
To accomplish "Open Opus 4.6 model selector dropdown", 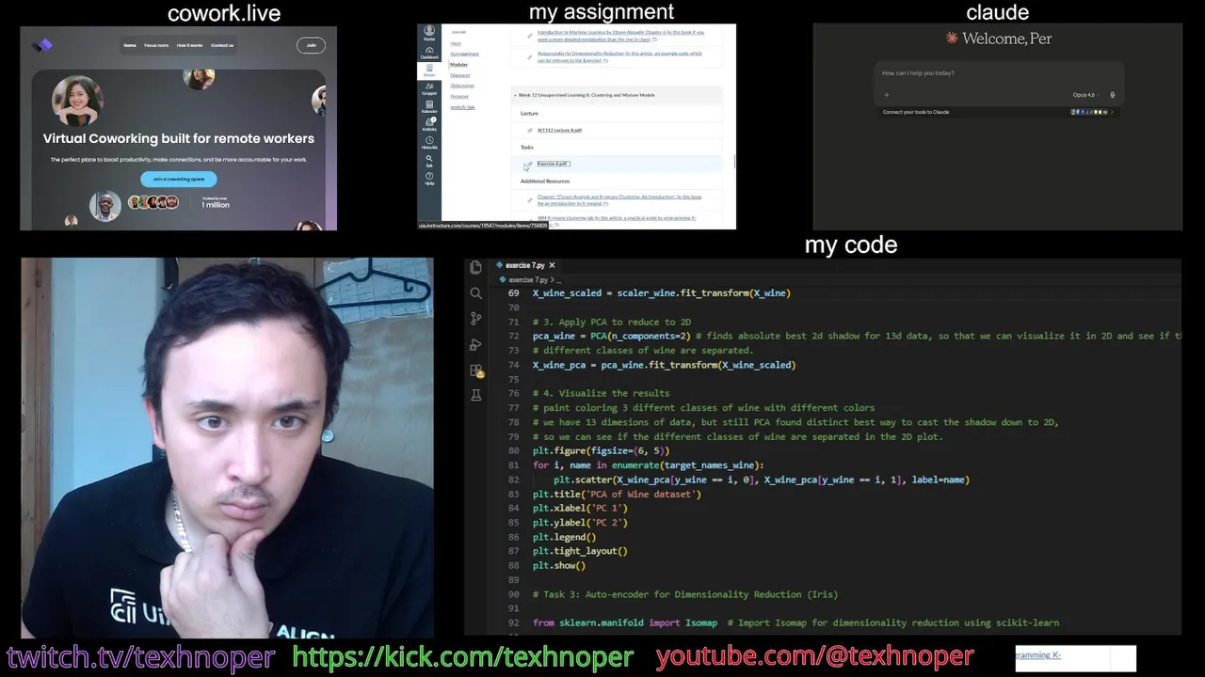I will coord(1085,95).
